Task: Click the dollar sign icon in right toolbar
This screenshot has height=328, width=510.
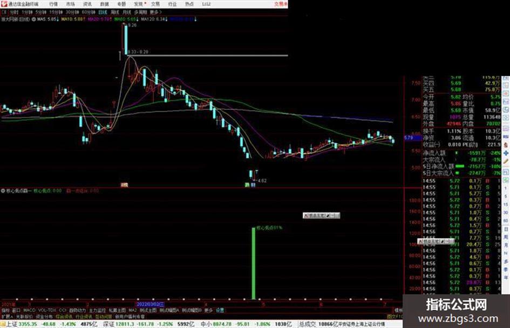Action: [x=506, y=145]
